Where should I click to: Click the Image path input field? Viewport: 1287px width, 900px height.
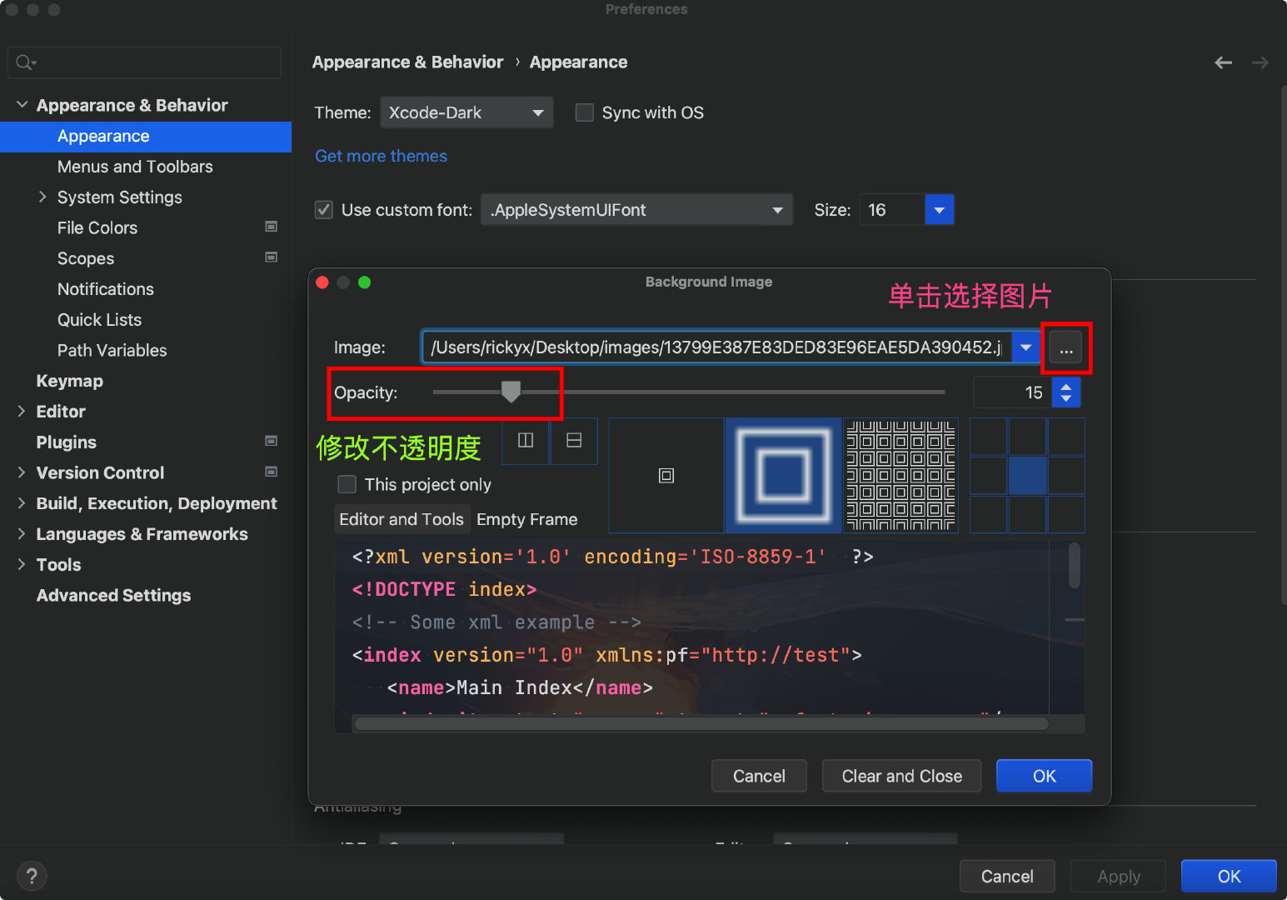pyautogui.click(x=717, y=347)
